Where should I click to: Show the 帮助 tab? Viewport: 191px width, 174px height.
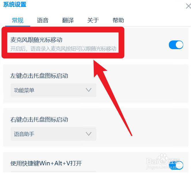pyautogui.click(x=118, y=20)
